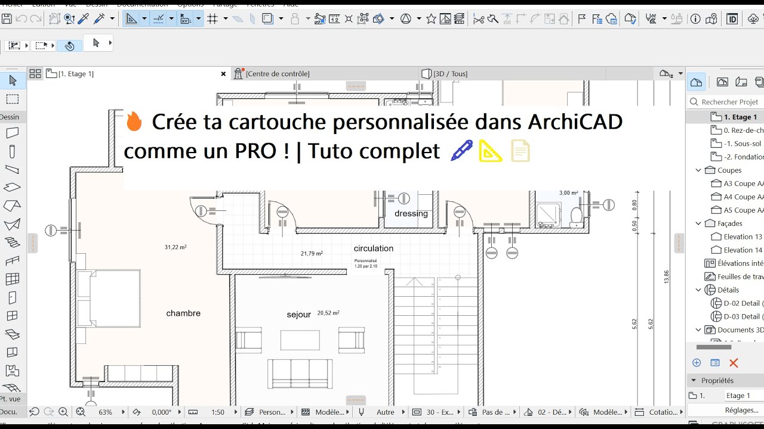Select the Window tool in toolbox
Image resolution: width=764 pixels, height=429 pixels.
pos(13,316)
